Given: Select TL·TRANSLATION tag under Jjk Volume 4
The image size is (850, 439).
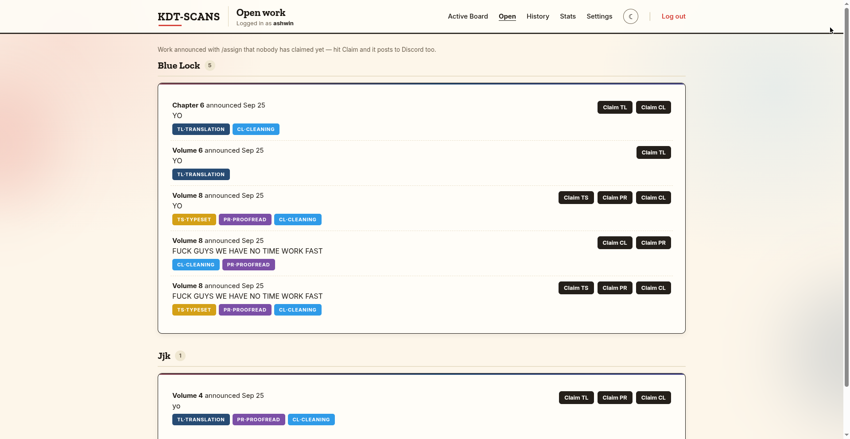Looking at the screenshot, I should [201, 420].
